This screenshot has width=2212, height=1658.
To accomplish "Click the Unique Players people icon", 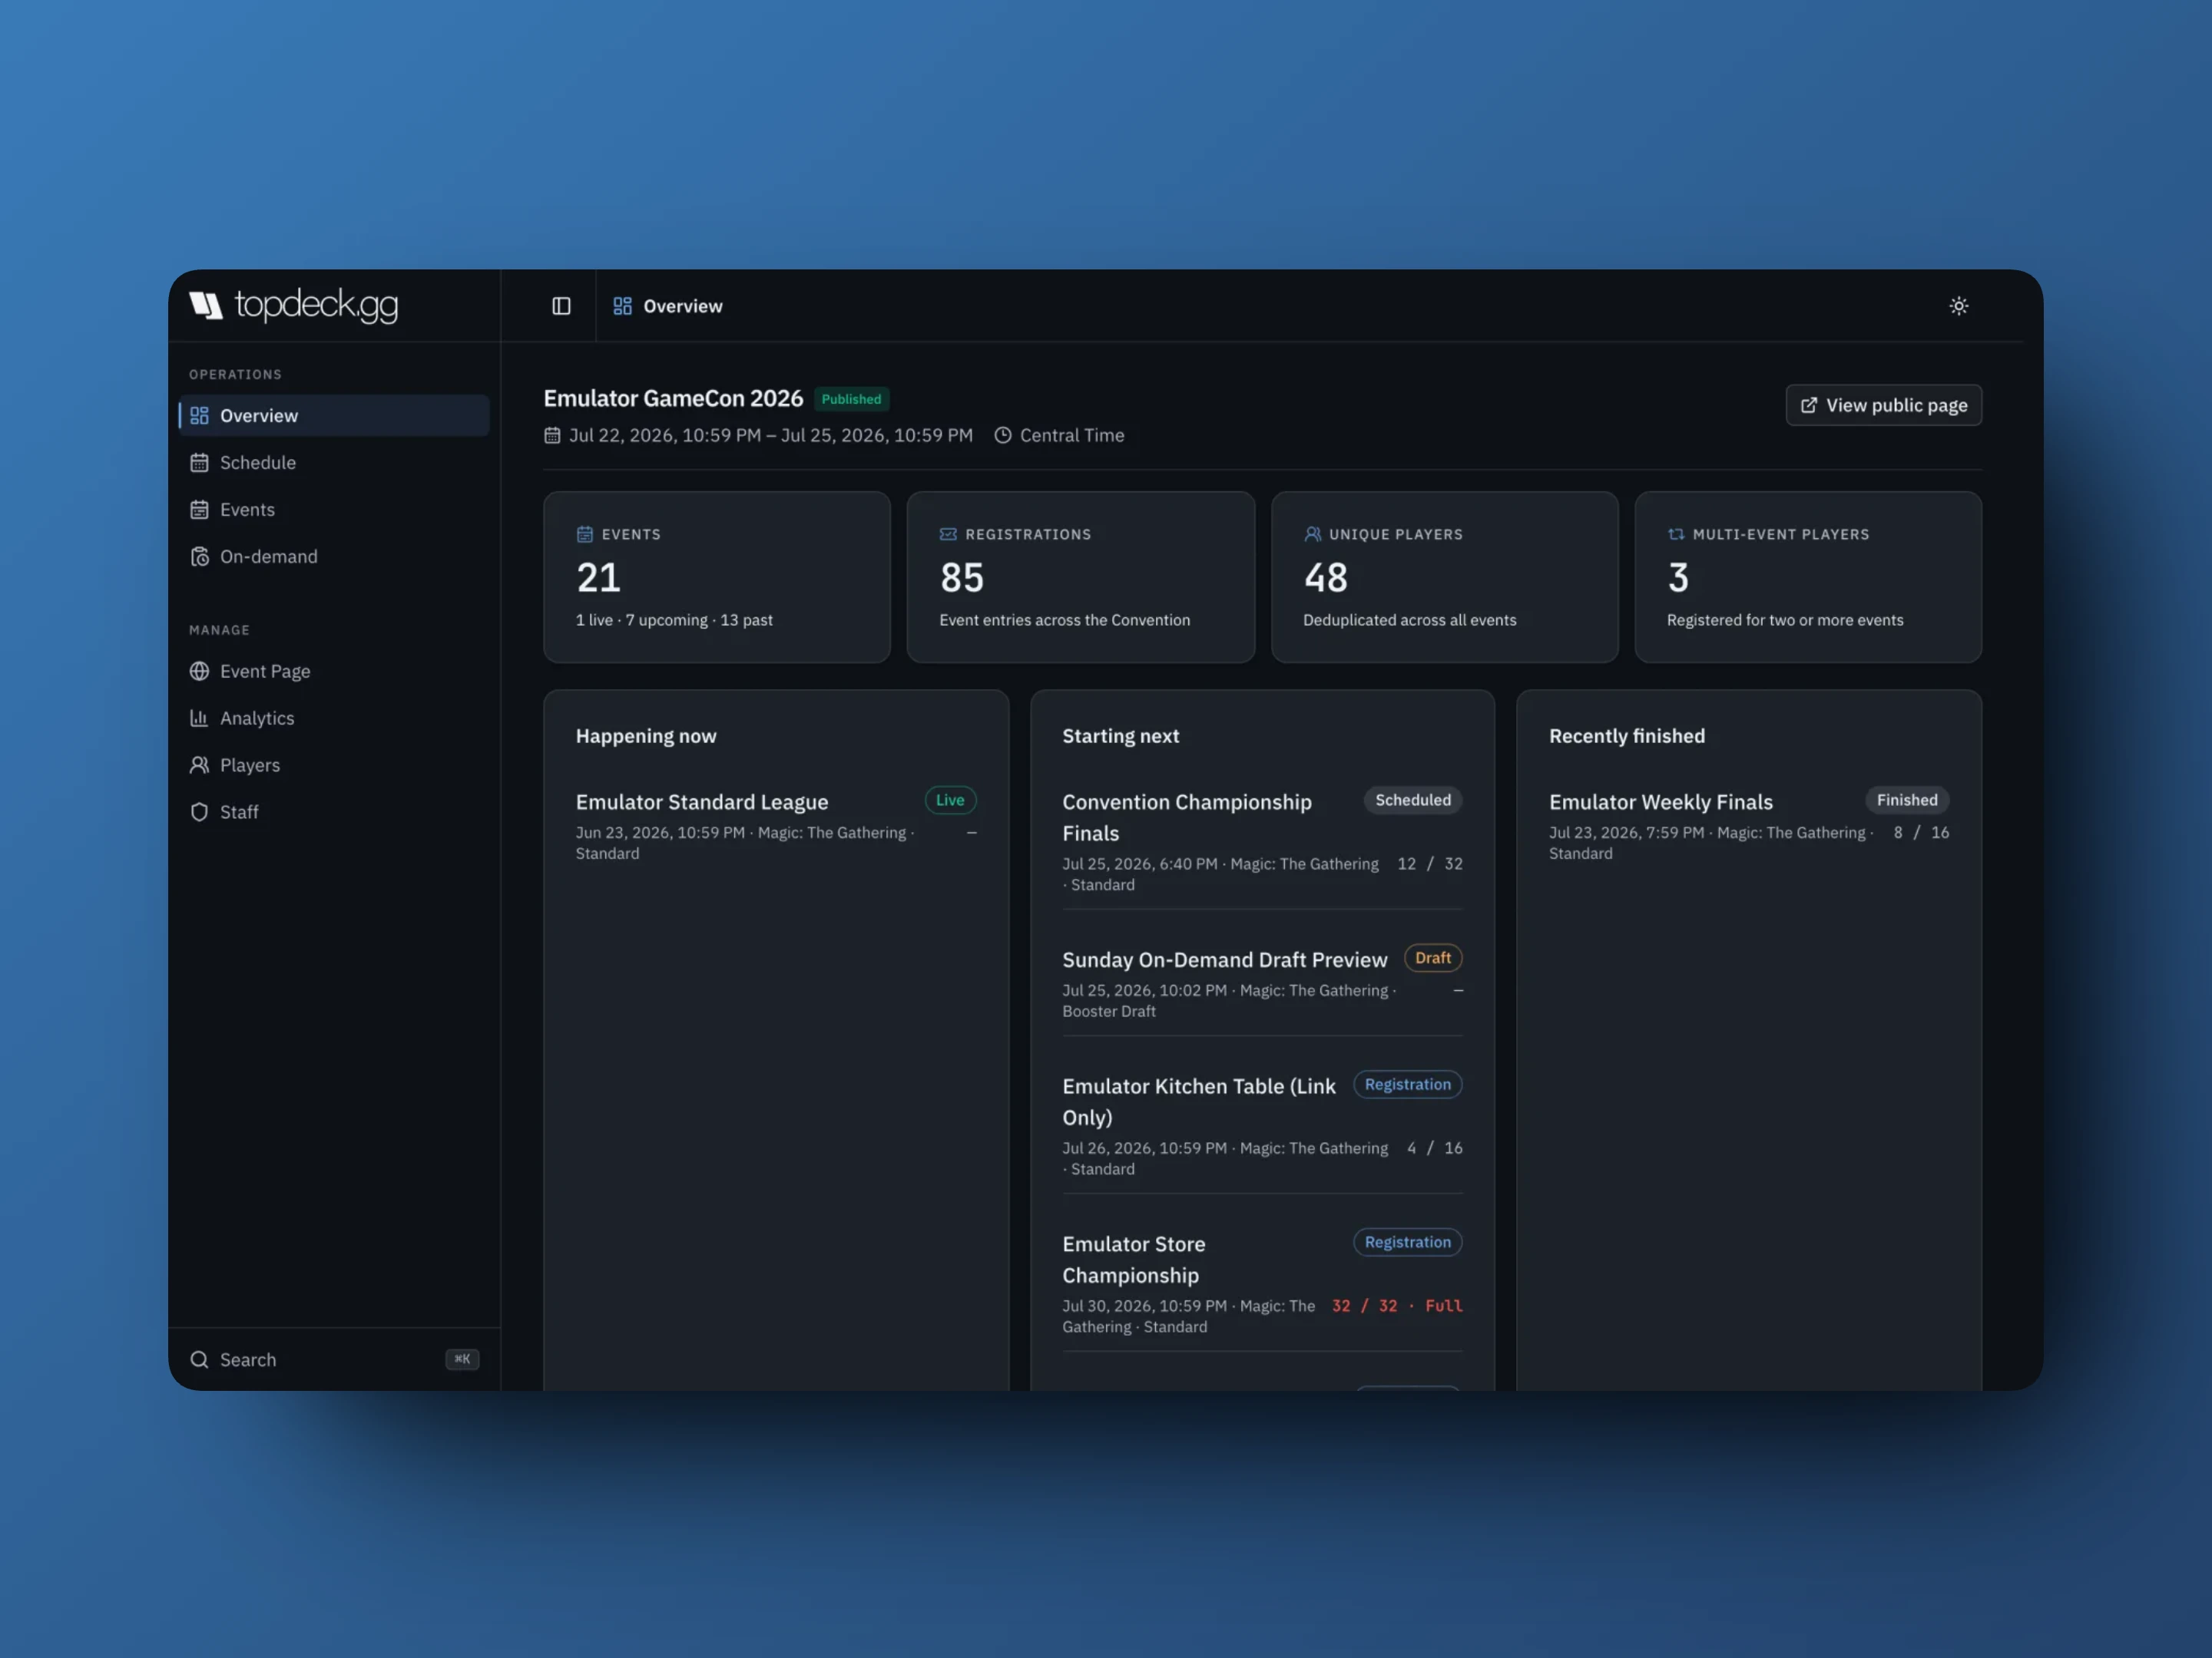I will click(x=1313, y=535).
